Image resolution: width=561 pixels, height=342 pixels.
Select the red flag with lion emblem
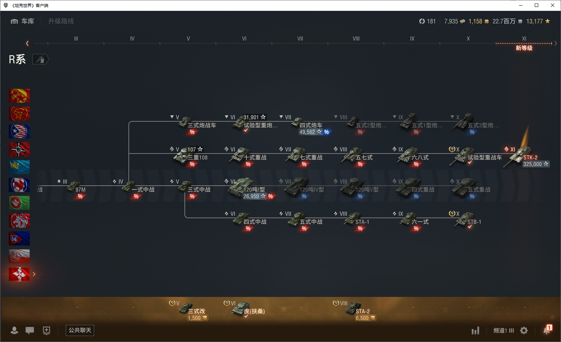(19, 221)
